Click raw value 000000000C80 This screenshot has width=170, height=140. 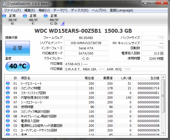click(x=148, y=107)
